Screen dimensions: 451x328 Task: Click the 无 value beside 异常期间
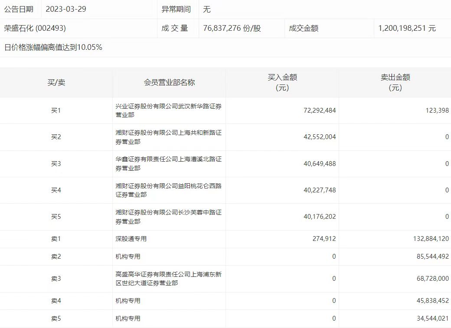(207, 9)
